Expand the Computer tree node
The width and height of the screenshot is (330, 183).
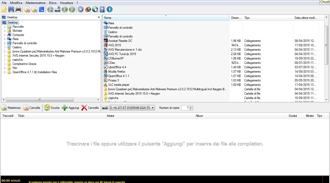(x=5, y=35)
